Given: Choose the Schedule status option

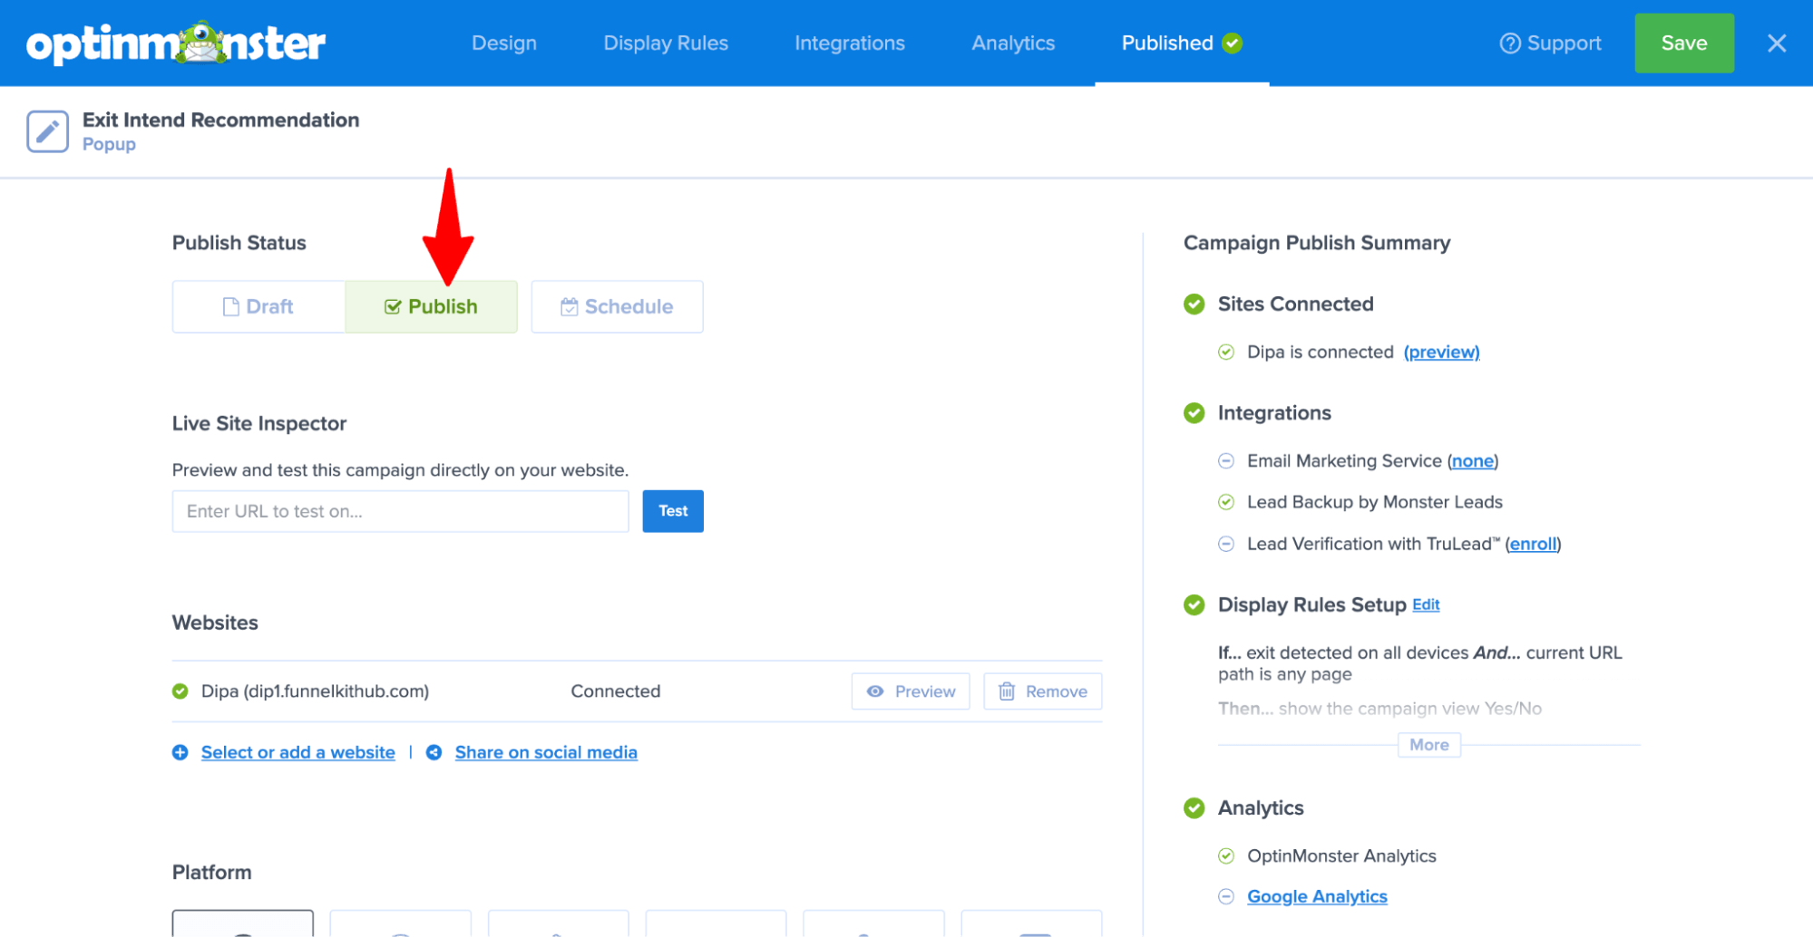Looking at the screenshot, I should pyautogui.click(x=617, y=306).
